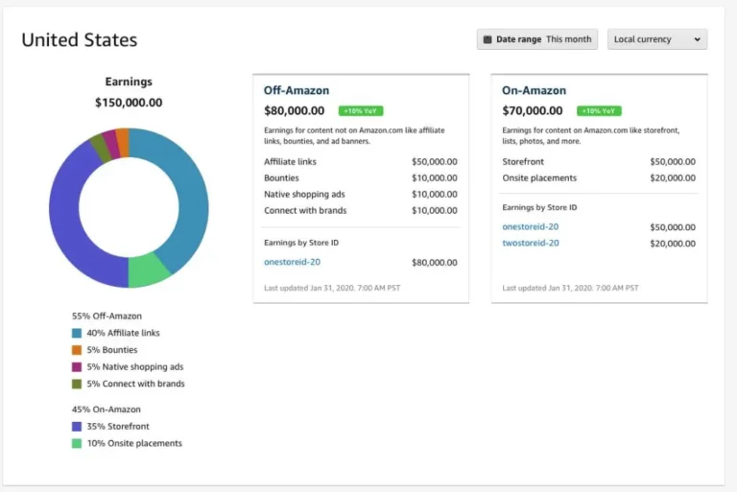Click the 55% Off-Amazon legend heading
Viewport: 737px width, 492px height.
(x=107, y=316)
